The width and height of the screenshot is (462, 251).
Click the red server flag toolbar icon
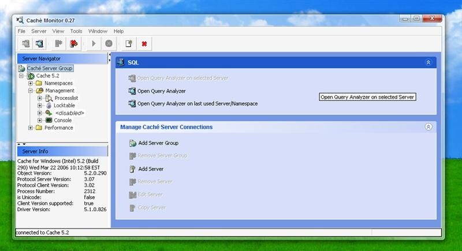[73, 43]
